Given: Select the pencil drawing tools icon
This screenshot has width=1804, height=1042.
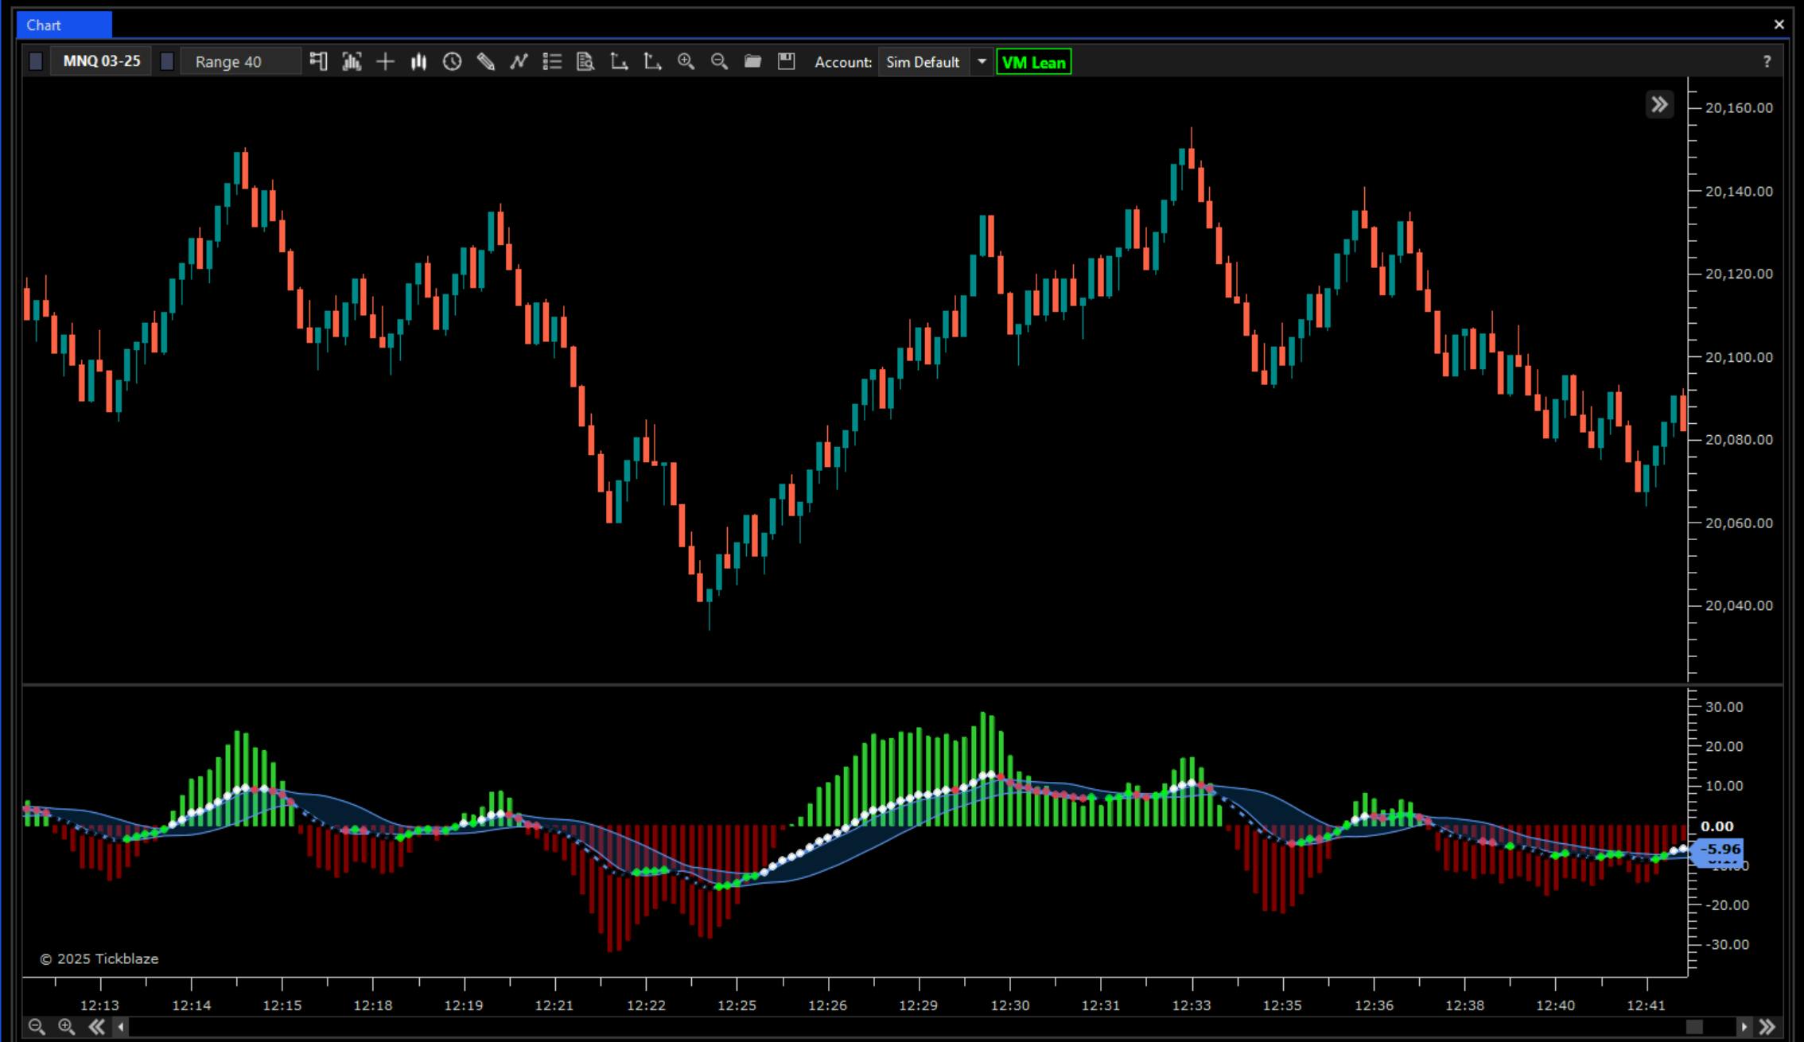Looking at the screenshot, I should pos(485,62).
